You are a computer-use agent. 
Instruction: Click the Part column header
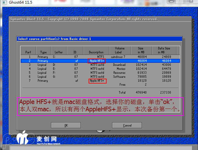28,52
